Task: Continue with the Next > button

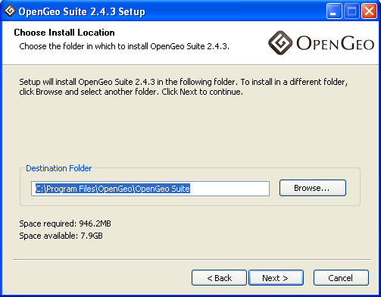Action: pos(276,278)
